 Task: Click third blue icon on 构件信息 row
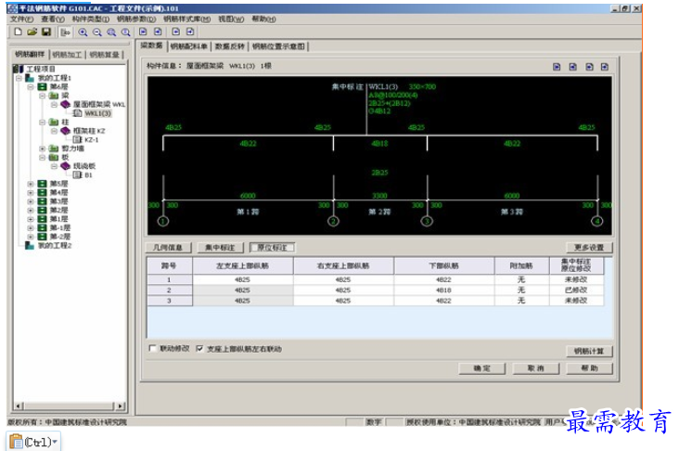[589, 67]
